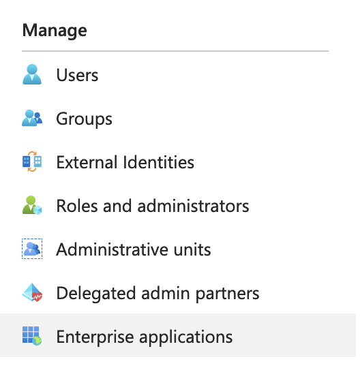This screenshot has height=368, width=360.
Task: Click the Users person icon
Action: [32, 74]
